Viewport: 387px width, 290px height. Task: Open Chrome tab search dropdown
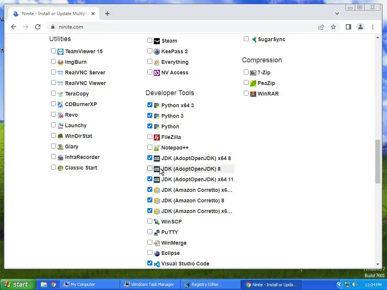pyautogui.click(x=337, y=14)
